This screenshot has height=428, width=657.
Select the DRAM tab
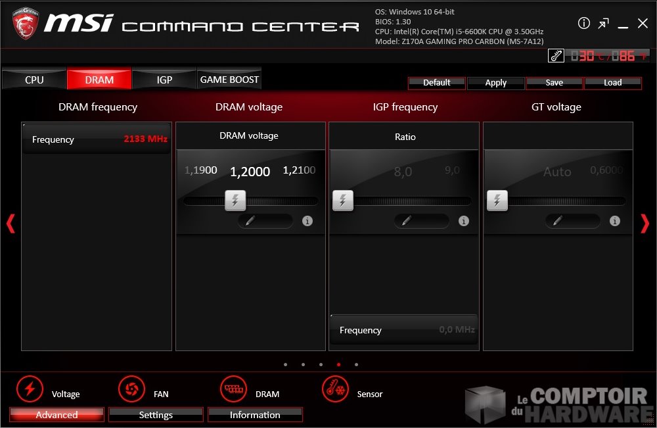click(x=99, y=80)
